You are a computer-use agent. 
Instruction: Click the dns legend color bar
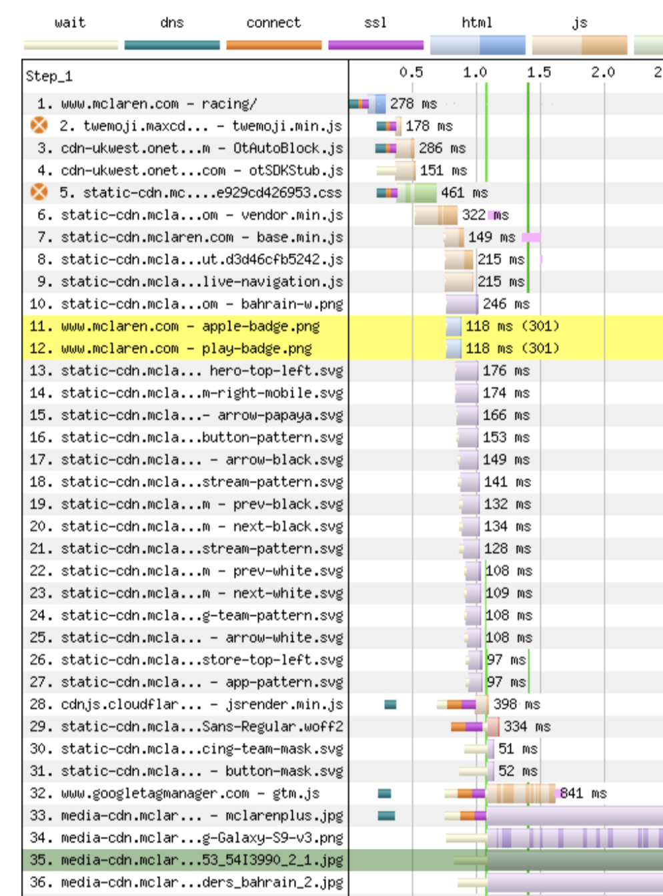[x=172, y=45]
